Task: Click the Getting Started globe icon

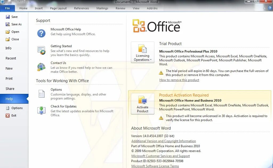Action: click(41, 50)
